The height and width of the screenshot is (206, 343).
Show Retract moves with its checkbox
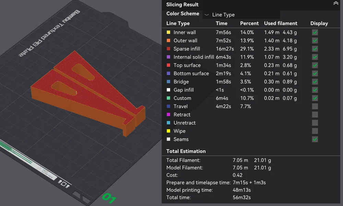click(315, 114)
